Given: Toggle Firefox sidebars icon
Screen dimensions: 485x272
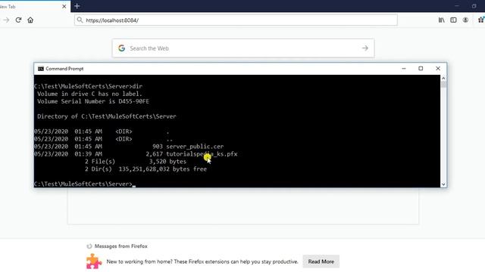Looking at the screenshot, I should pos(453,20).
